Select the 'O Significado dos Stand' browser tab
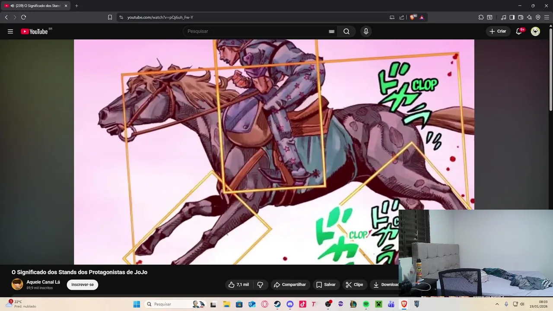This screenshot has height=311, width=553. tap(35, 6)
